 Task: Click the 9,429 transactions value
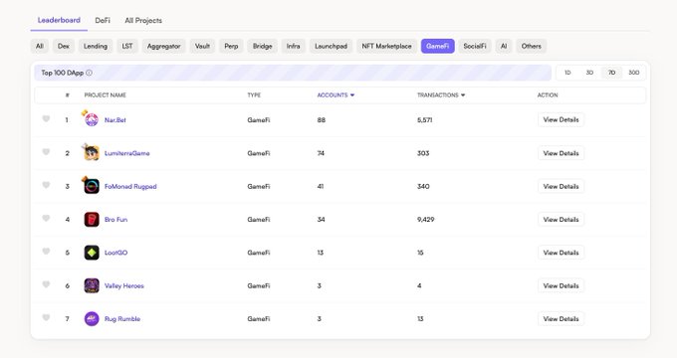(426, 220)
